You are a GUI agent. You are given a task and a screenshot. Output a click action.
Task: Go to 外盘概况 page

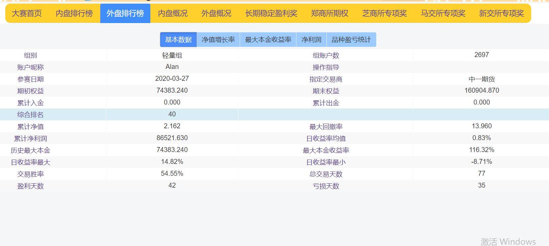pyautogui.click(x=216, y=14)
